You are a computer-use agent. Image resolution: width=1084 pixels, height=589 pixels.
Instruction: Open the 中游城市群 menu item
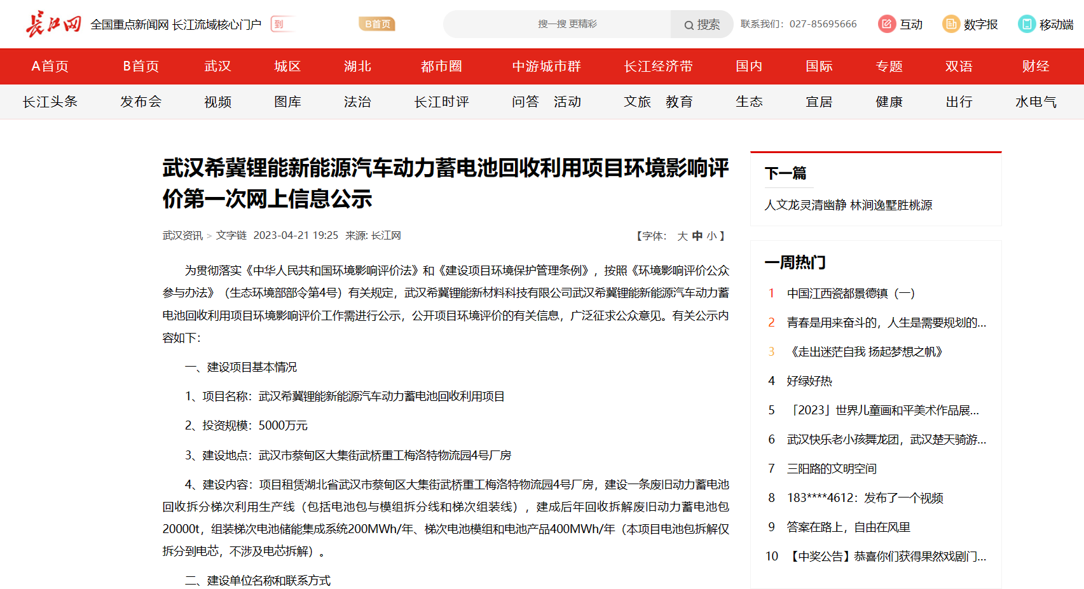[x=546, y=66]
